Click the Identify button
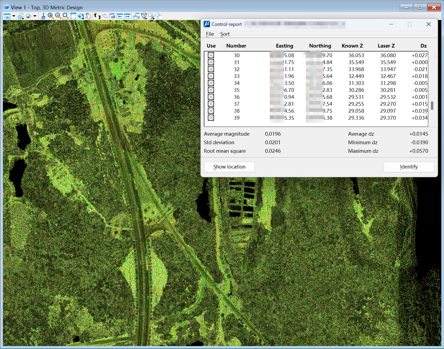Image resolution: width=444 pixels, height=349 pixels. point(409,167)
